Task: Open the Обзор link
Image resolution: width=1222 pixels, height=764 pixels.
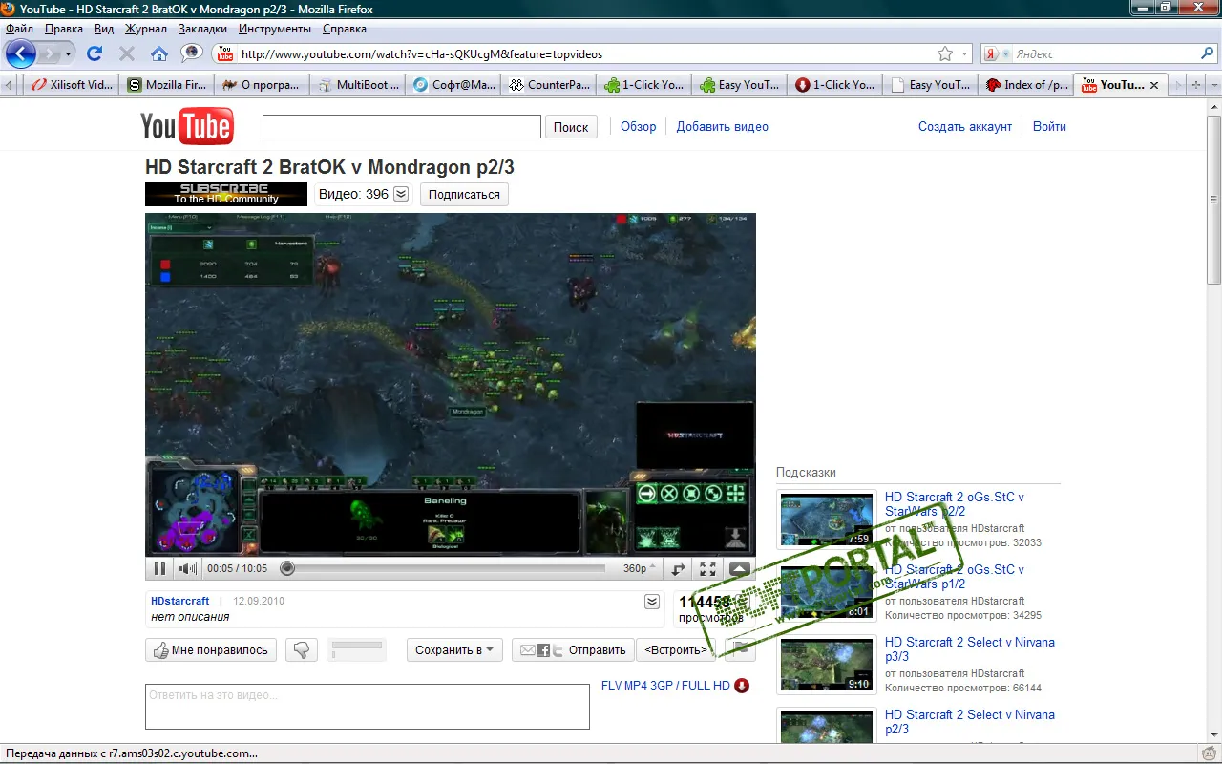Action: point(639,126)
